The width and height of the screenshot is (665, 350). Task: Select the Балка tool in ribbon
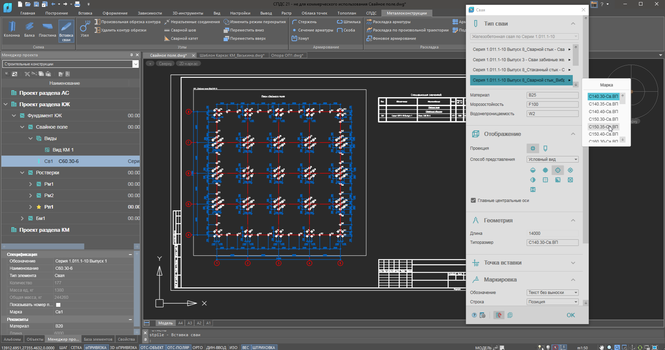pos(29,29)
